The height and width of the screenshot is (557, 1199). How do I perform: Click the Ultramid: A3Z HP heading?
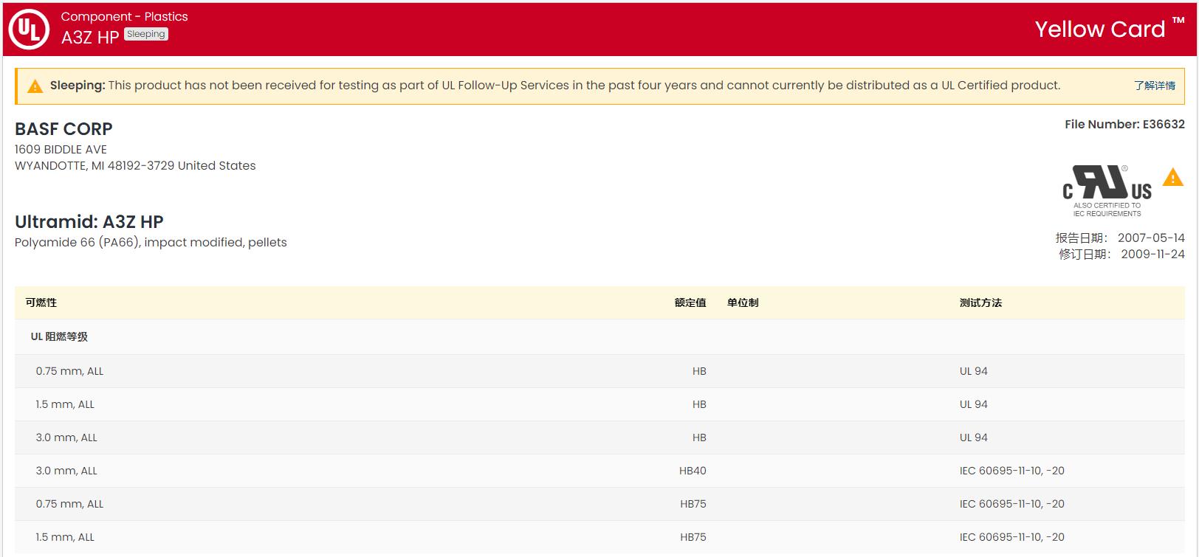(x=89, y=221)
